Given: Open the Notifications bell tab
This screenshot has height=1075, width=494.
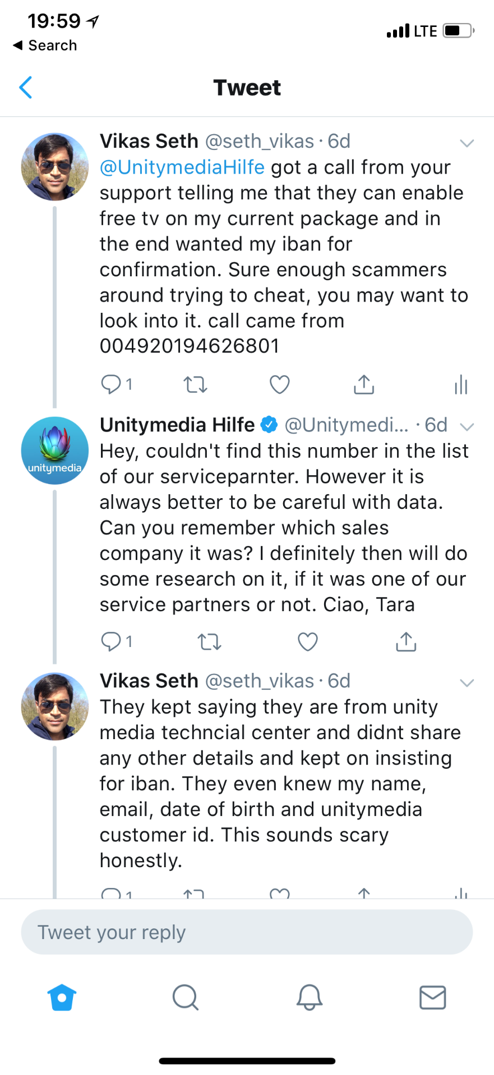Looking at the screenshot, I should pos(309,997).
